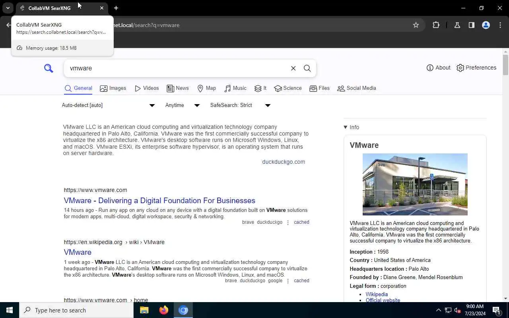
Task: Switch to It category
Action: pos(260,88)
